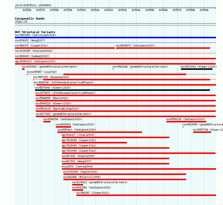Click the 60549k ruler mark

coord(204,10)
